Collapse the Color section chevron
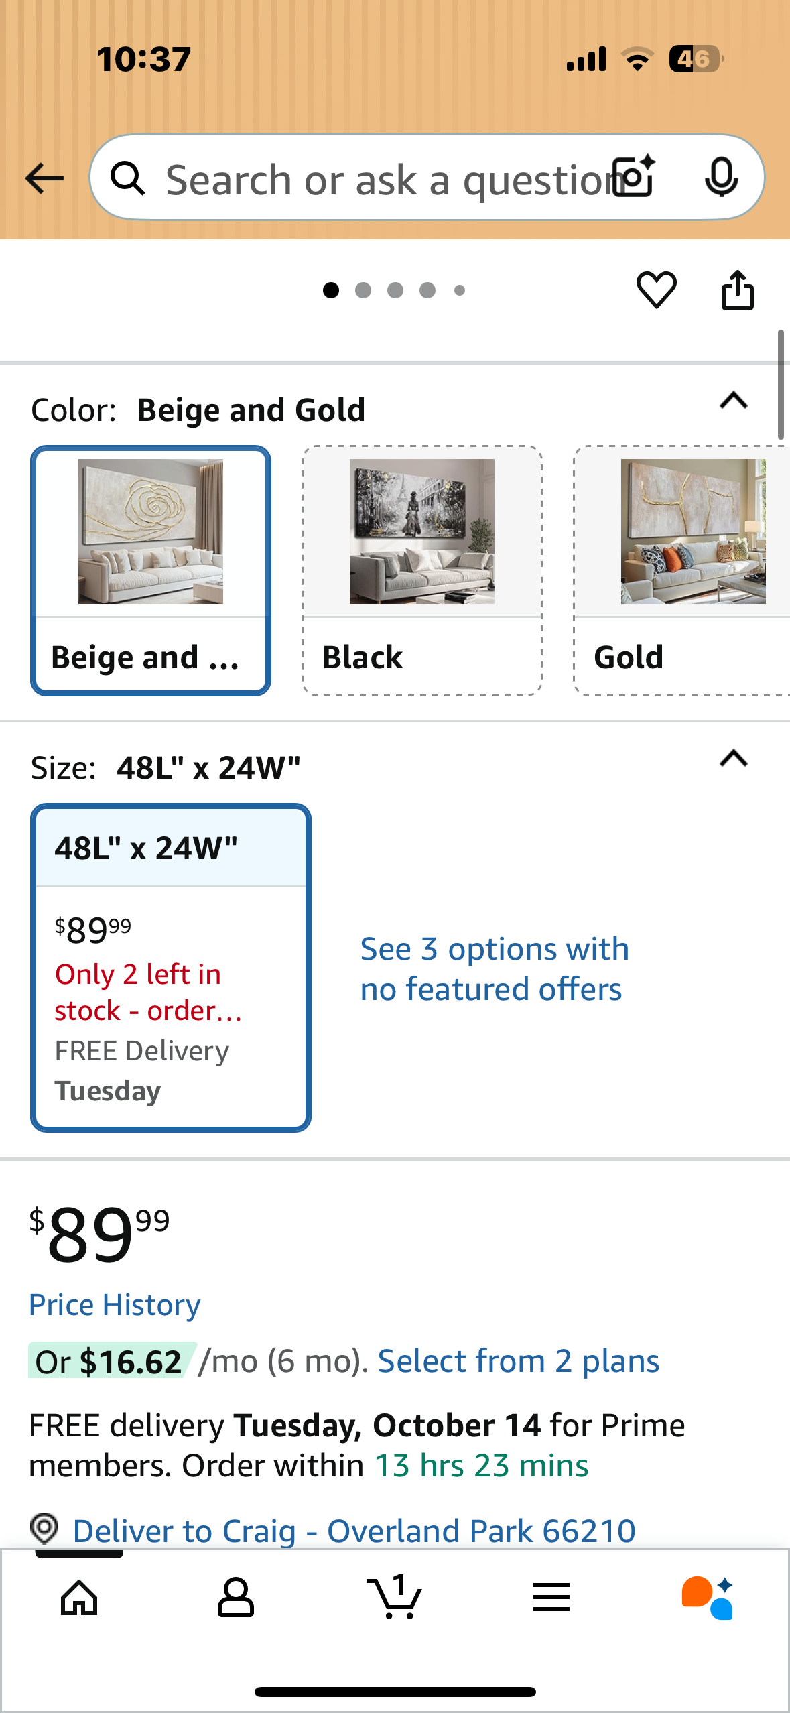 (x=733, y=401)
